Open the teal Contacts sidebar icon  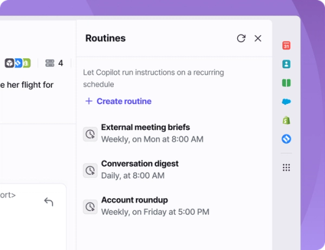pos(287,64)
